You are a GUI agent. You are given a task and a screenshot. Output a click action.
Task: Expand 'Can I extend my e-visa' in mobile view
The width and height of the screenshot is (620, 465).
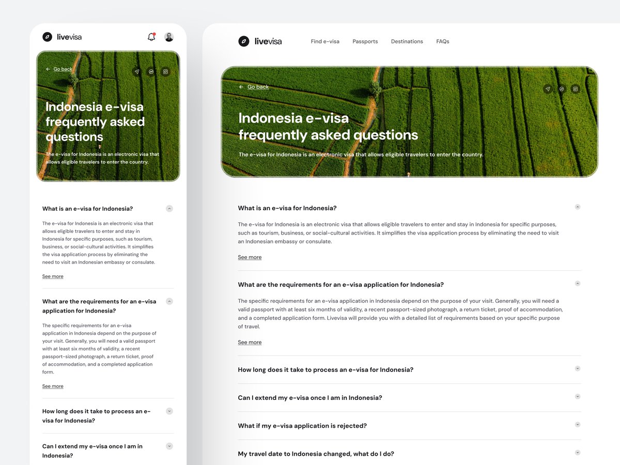coord(169,446)
